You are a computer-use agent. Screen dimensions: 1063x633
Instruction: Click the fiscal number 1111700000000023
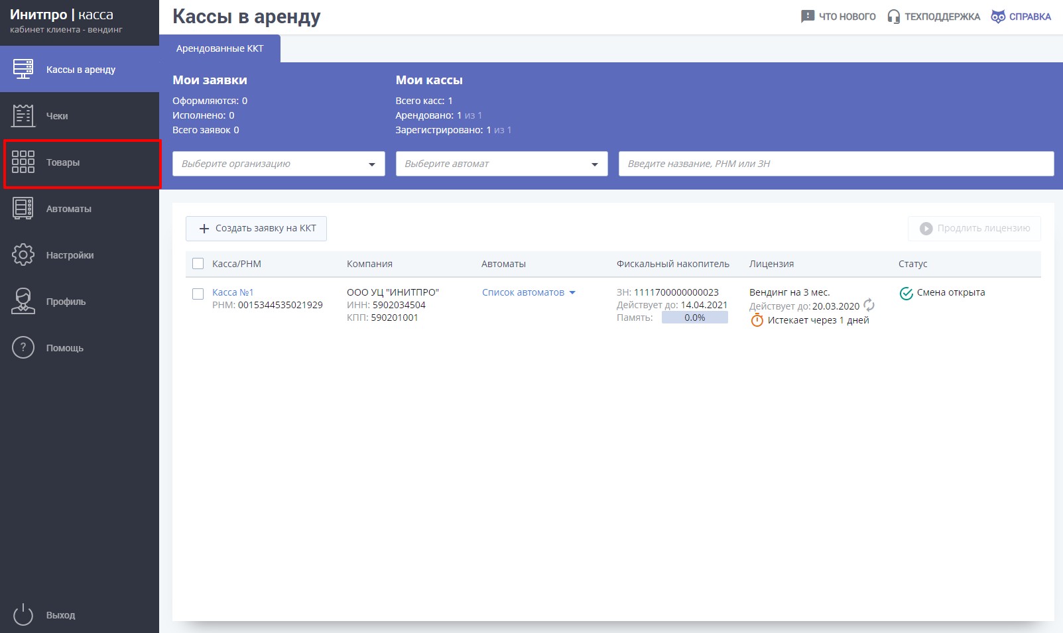click(x=676, y=292)
